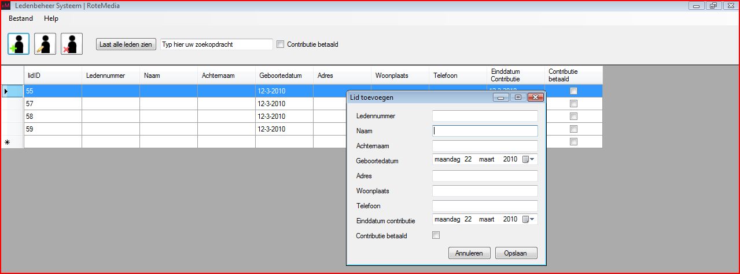Image resolution: width=740 pixels, height=274 pixels.
Task: Click the Adres input field in dialog
Action: click(x=485, y=176)
